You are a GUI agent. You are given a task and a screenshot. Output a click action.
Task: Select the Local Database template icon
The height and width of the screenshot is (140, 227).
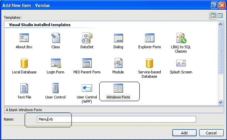[24, 63]
